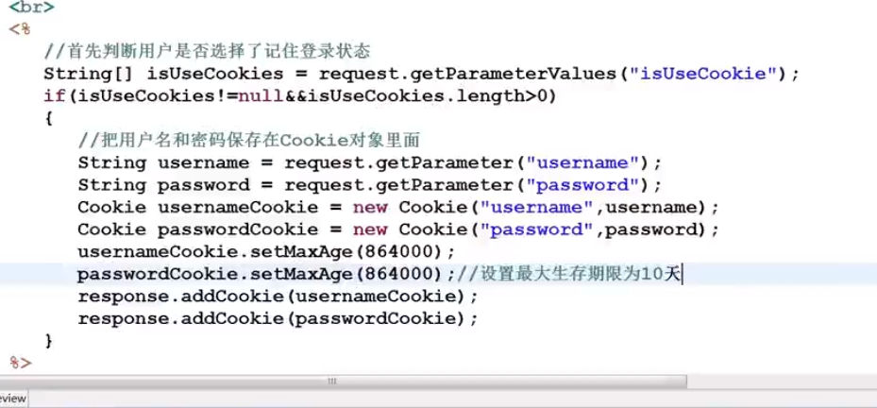Click usernameCookie.setMaxAge value 864000

coord(398,252)
